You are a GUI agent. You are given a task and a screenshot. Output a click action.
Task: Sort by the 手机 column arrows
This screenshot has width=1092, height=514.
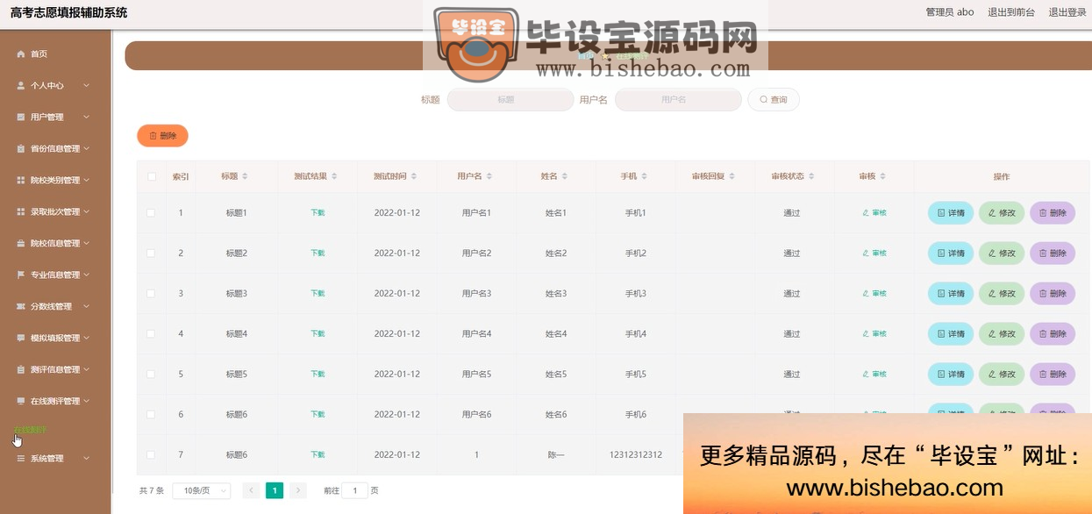644,176
